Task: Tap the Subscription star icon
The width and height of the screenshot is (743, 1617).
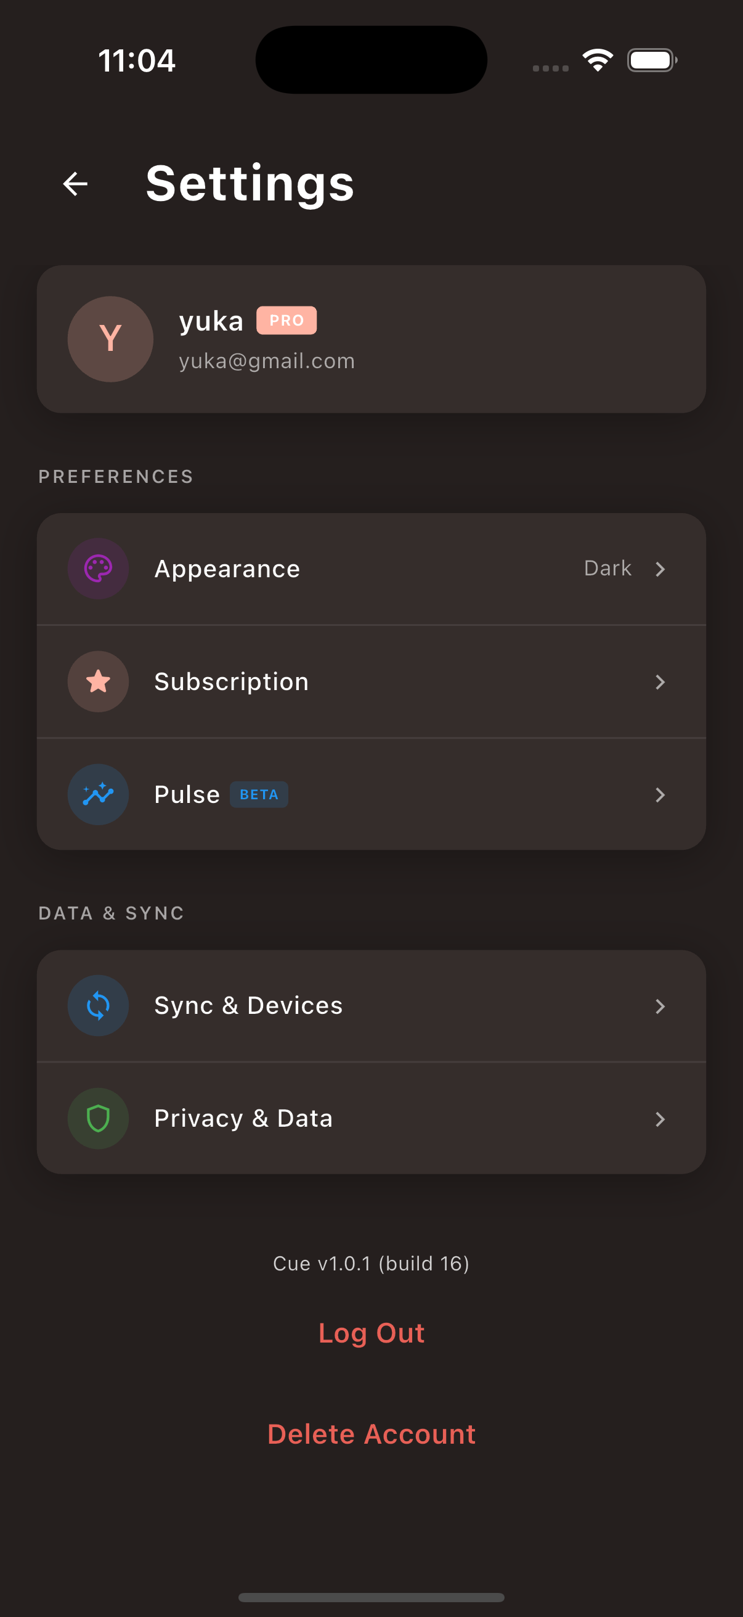Action: coord(99,681)
